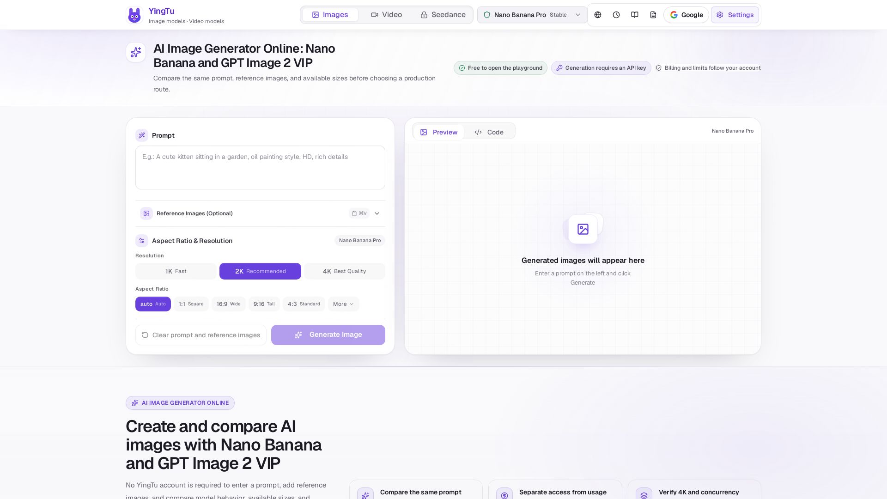Image resolution: width=887 pixels, height=499 pixels.
Task: Select 4K Best Quality resolution
Action: (344, 271)
